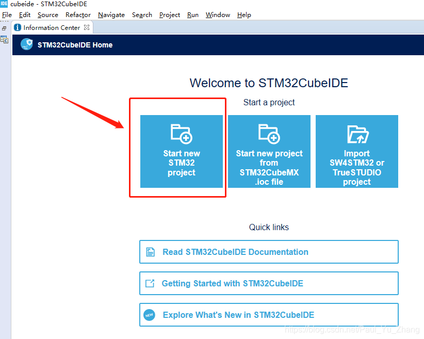Click the restore view icon in left sidebar
This screenshot has height=339, width=424.
click(4, 28)
